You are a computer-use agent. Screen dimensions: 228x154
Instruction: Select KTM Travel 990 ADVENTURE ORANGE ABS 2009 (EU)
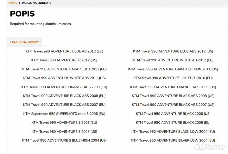(x=64, y=87)
